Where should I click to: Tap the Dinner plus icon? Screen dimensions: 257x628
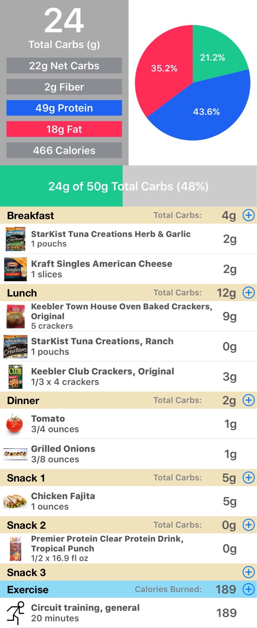(x=248, y=400)
